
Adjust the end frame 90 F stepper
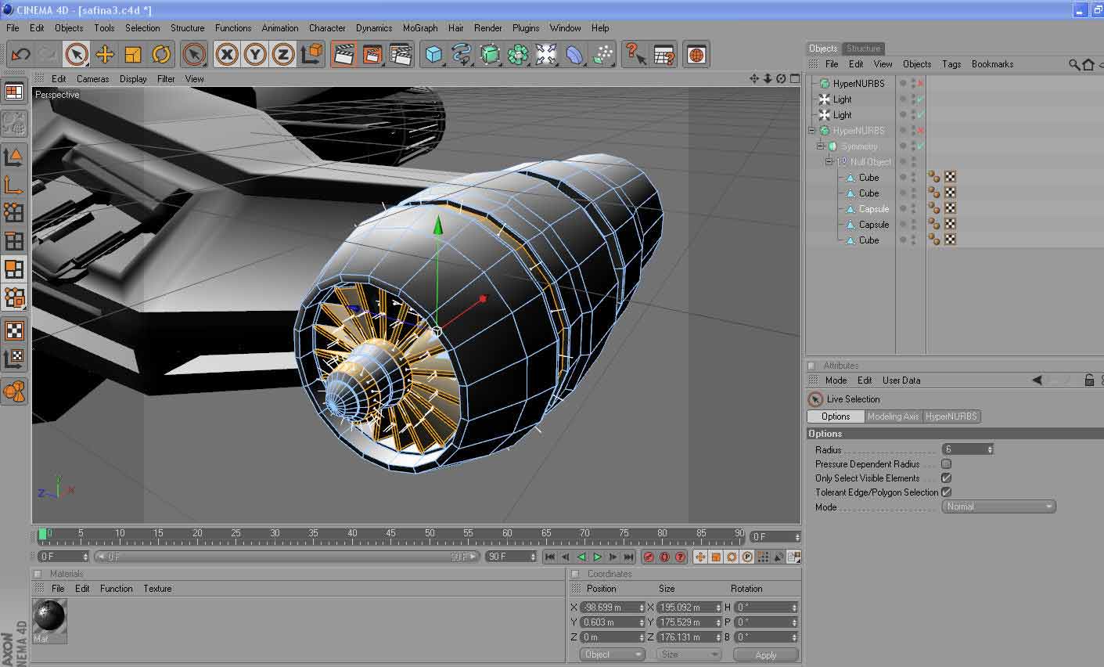(533, 557)
